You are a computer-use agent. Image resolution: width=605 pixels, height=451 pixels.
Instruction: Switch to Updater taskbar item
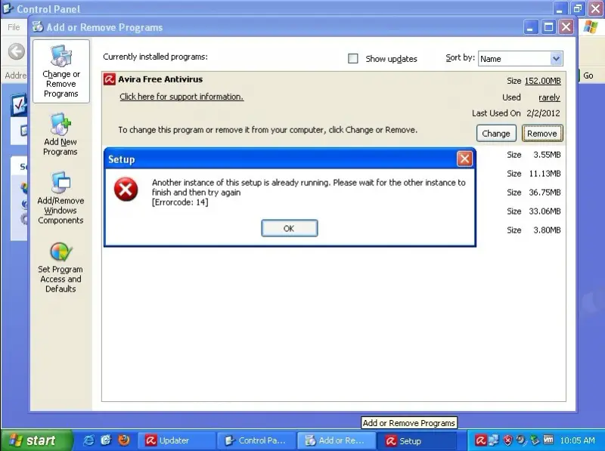pyautogui.click(x=178, y=440)
